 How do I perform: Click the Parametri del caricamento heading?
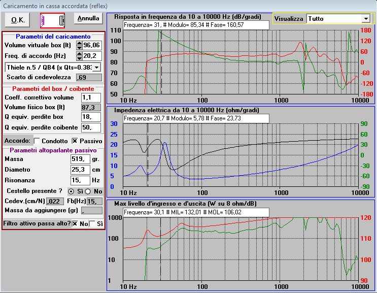click(53, 37)
